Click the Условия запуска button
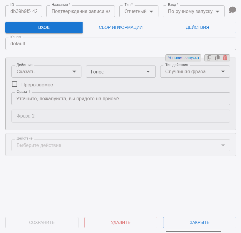Image resolution: width=241 pixels, height=233 pixels. coord(183,58)
